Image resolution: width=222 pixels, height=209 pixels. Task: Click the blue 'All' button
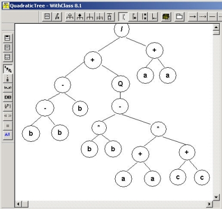(x=7, y=135)
